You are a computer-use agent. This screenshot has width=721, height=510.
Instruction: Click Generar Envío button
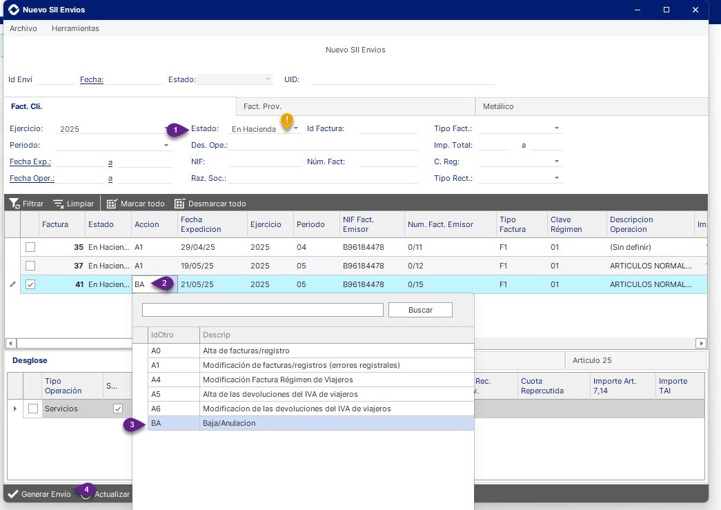tap(39, 494)
